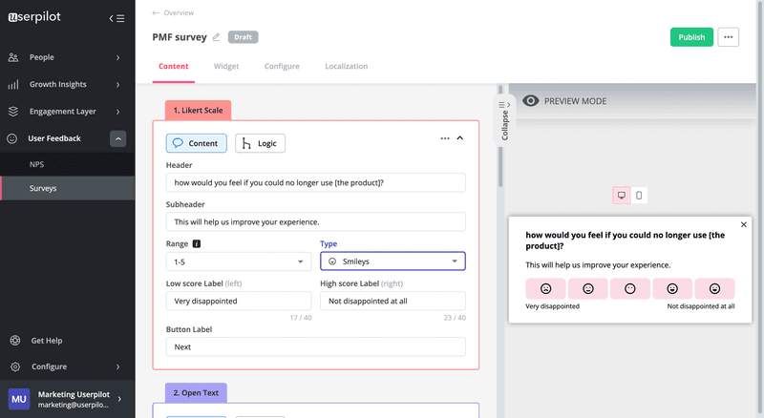Expand the Marketing Userpilot account chevron
This screenshot has width=764, height=418.
[x=119, y=399]
